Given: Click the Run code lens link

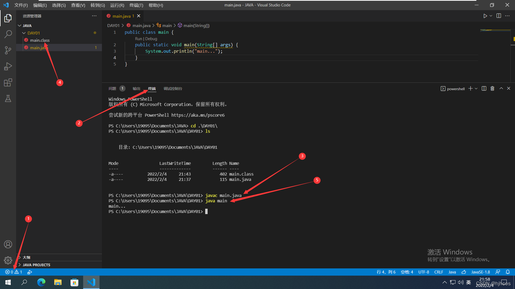Looking at the screenshot, I should tap(138, 39).
